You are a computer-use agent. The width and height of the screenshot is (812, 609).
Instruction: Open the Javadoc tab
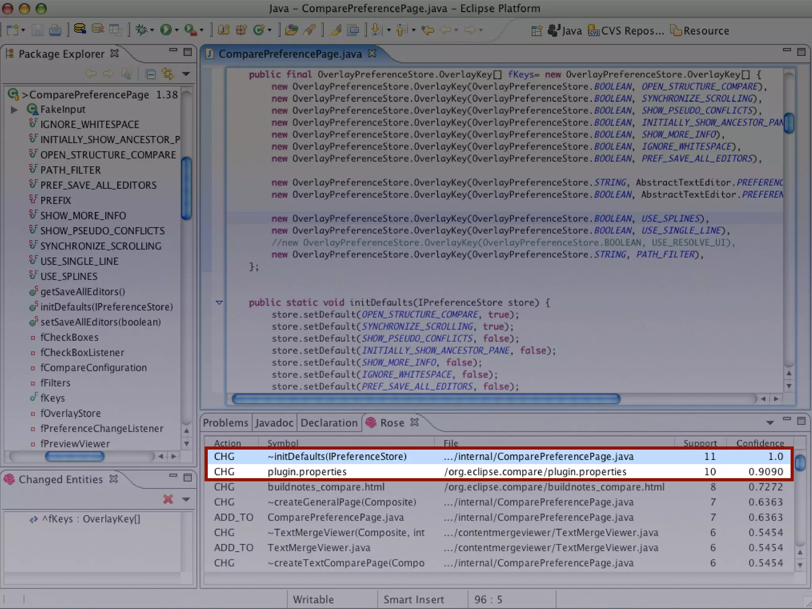pos(274,423)
